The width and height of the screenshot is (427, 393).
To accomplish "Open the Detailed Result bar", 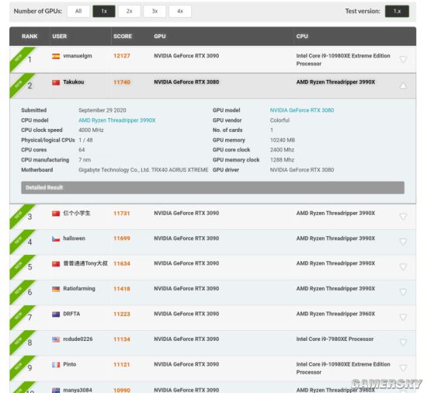I will pyautogui.click(x=213, y=188).
